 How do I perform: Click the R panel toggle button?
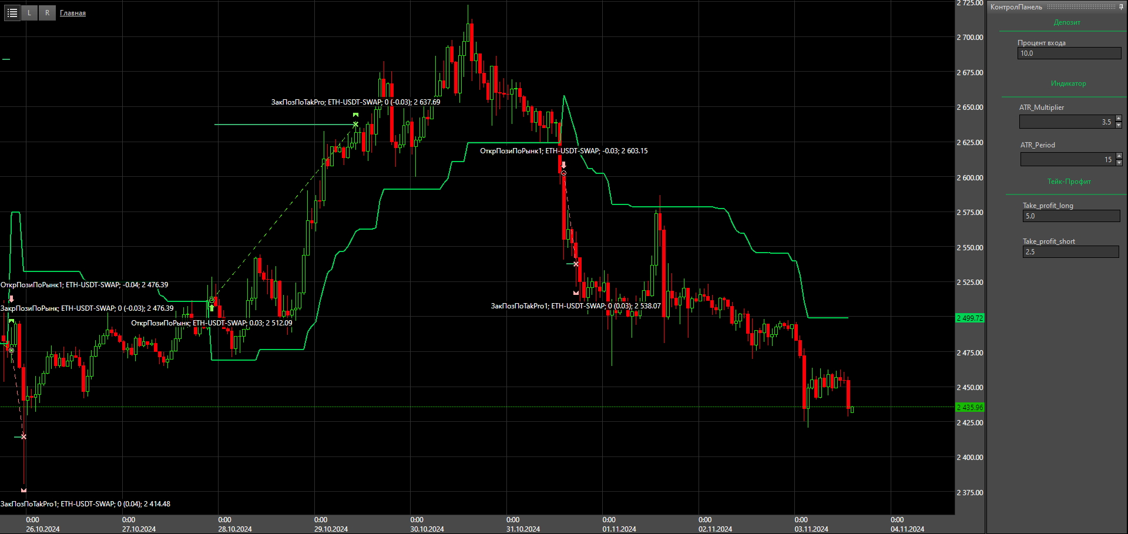(x=47, y=12)
